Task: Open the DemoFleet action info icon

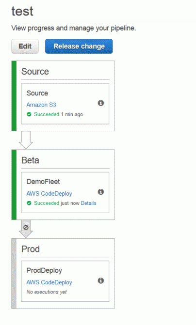Action: [x=101, y=192]
